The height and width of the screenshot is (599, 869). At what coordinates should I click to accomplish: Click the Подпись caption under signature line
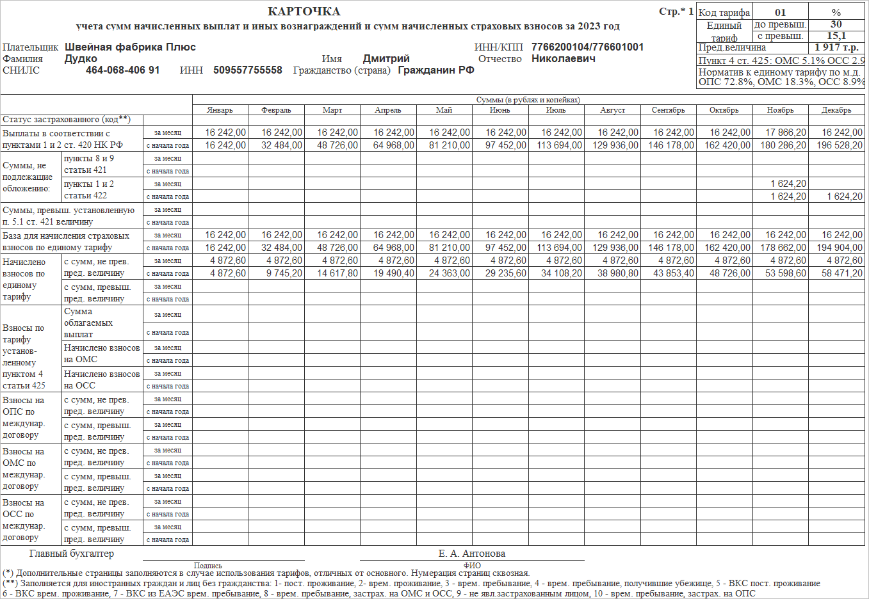(x=208, y=566)
